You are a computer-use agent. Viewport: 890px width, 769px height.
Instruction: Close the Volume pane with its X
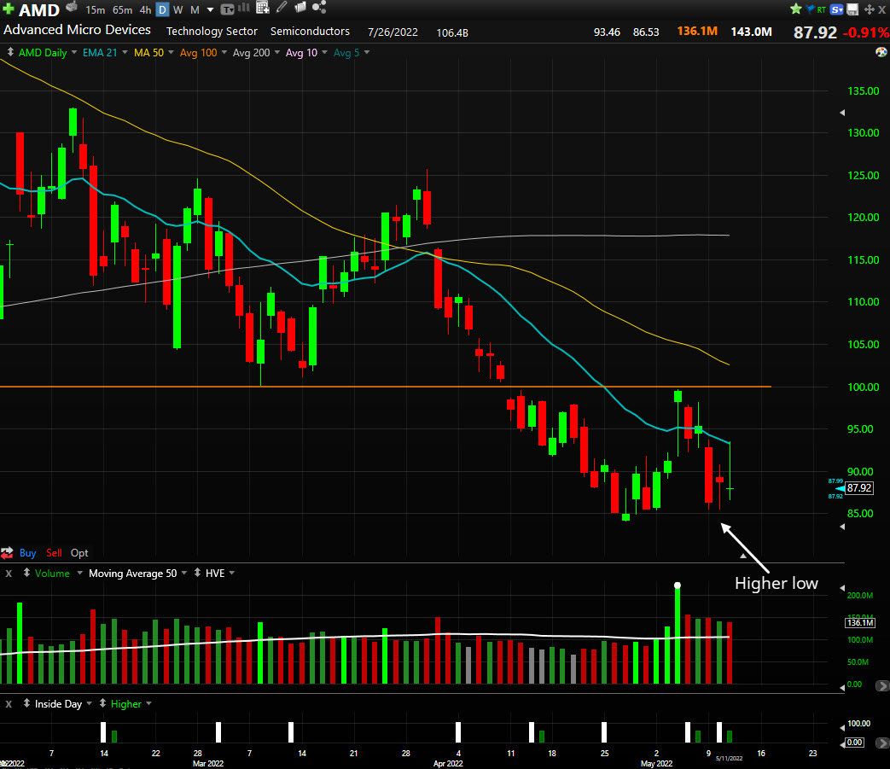9,574
